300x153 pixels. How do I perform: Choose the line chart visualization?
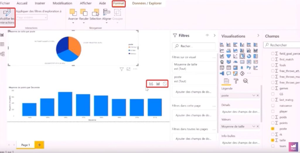(222, 50)
